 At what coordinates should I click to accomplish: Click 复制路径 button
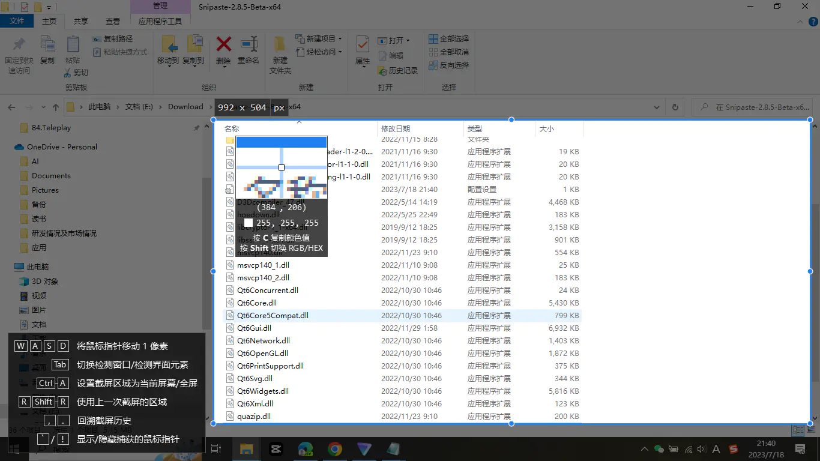coord(113,38)
